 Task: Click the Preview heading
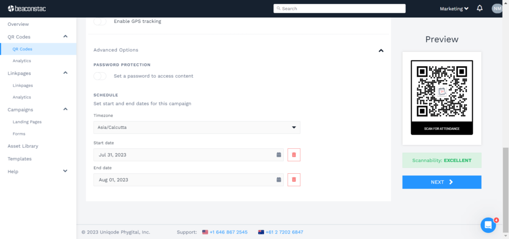click(442, 39)
